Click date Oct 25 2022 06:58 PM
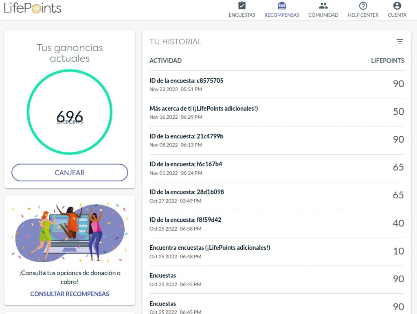Screen dimensions: 417x314 [175, 229]
